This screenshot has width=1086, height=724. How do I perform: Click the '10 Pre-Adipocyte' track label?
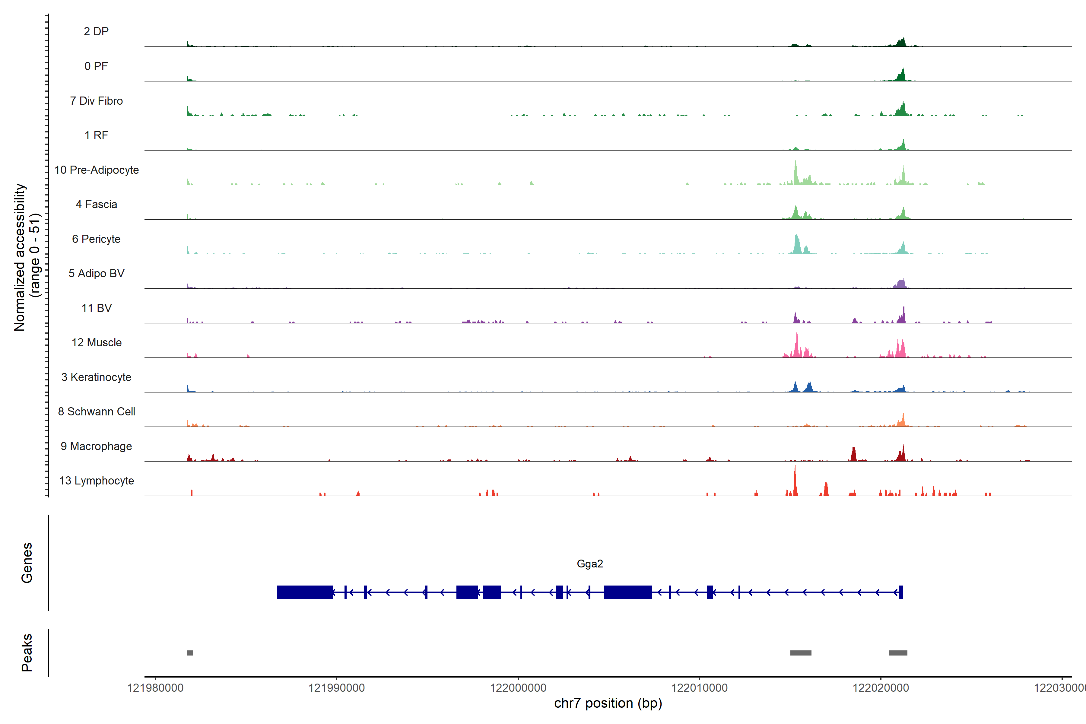pyautogui.click(x=97, y=170)
